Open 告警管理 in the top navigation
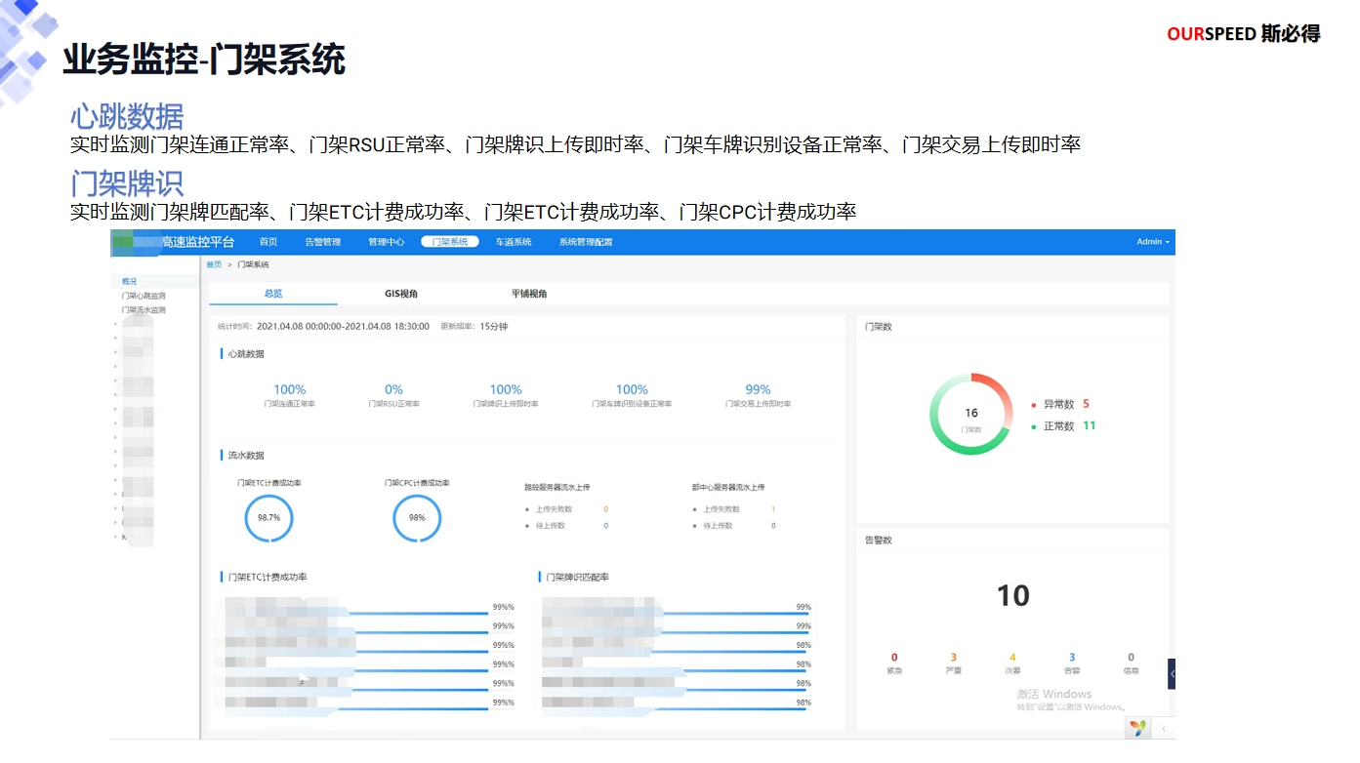Image resolution: width=1360 pixels, height=763 pixels. (x=323, y=242)
